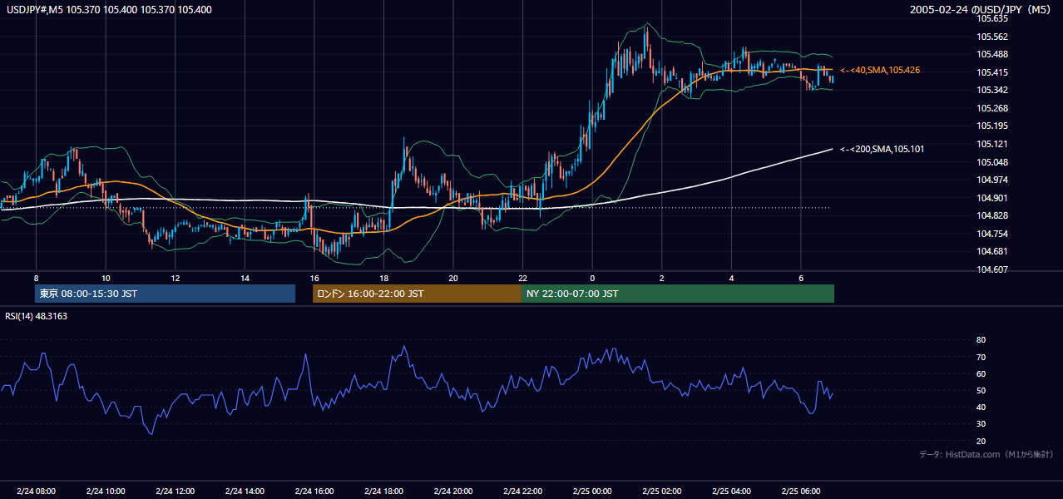
Task: Click the 2/24 22:00 date label
Action: coord(522,491)
